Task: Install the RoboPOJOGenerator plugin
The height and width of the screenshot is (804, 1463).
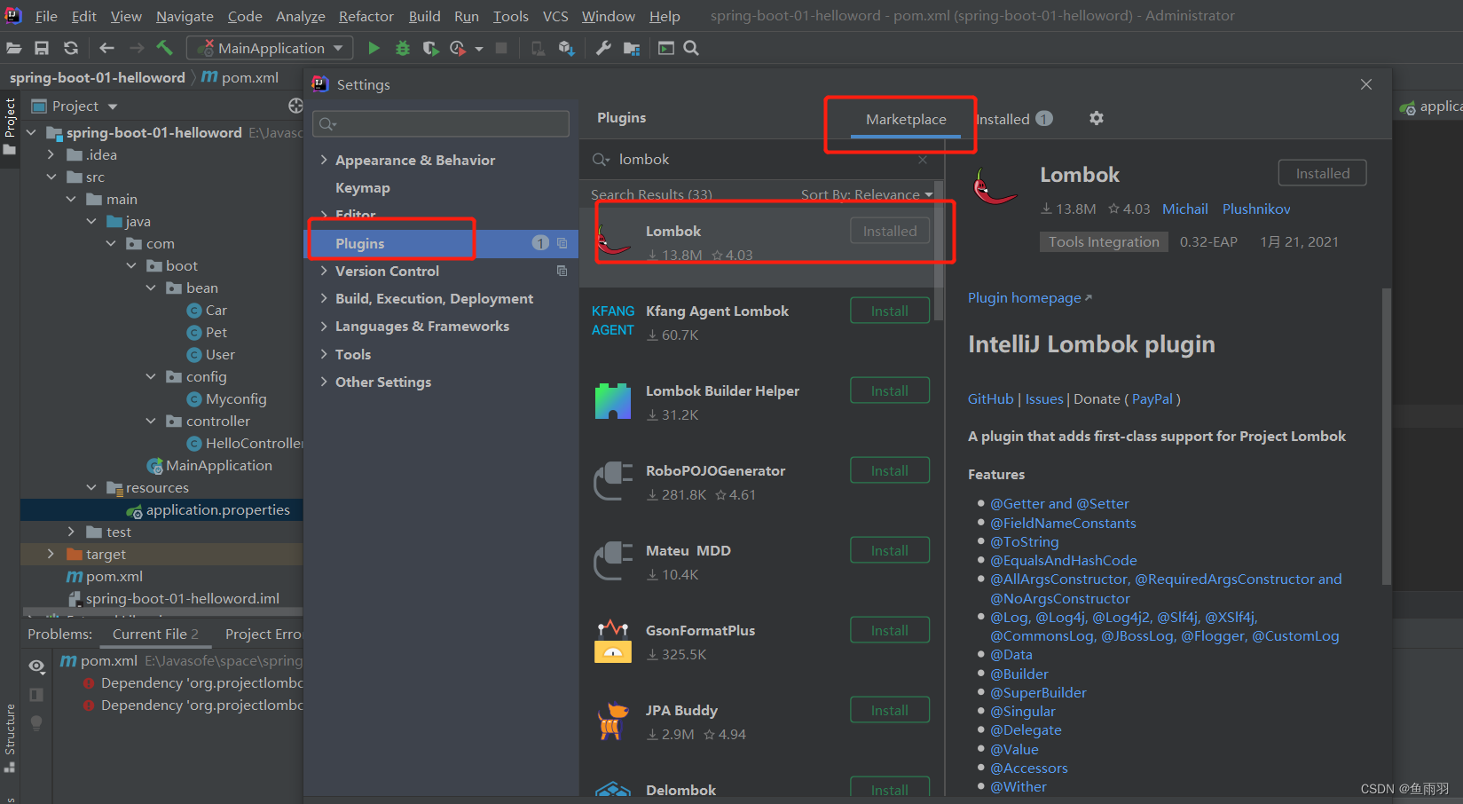Action: [x=890, y=470]
